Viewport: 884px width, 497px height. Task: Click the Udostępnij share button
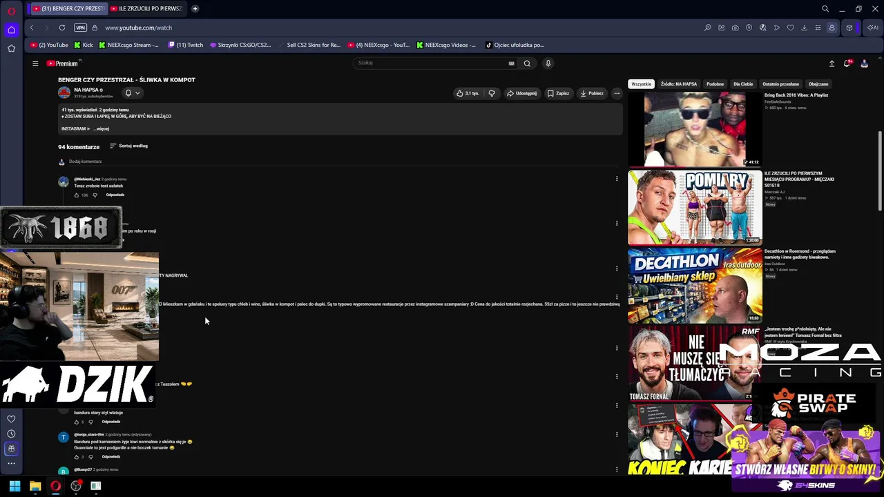(521, 93)
